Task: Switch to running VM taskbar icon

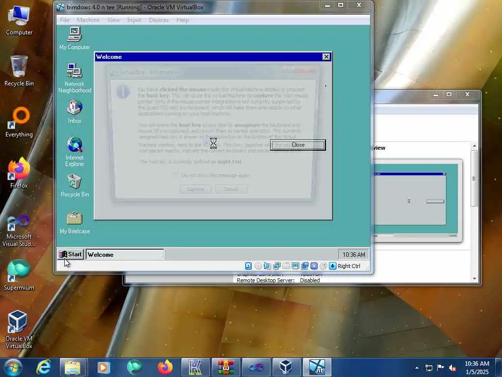Action: coord(317,367)
